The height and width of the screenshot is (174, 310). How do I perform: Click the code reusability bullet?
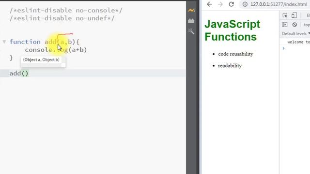235,54
